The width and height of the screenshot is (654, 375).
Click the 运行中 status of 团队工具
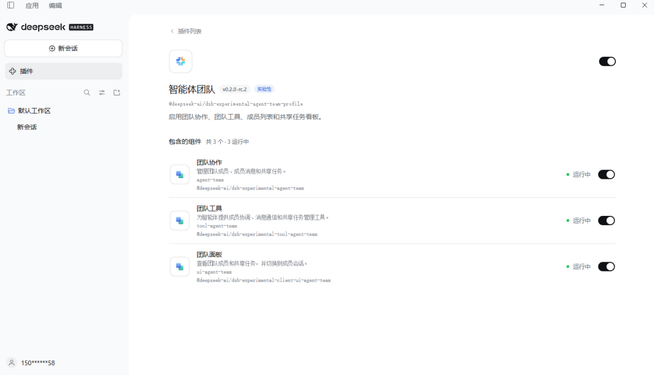pos(582,221)
